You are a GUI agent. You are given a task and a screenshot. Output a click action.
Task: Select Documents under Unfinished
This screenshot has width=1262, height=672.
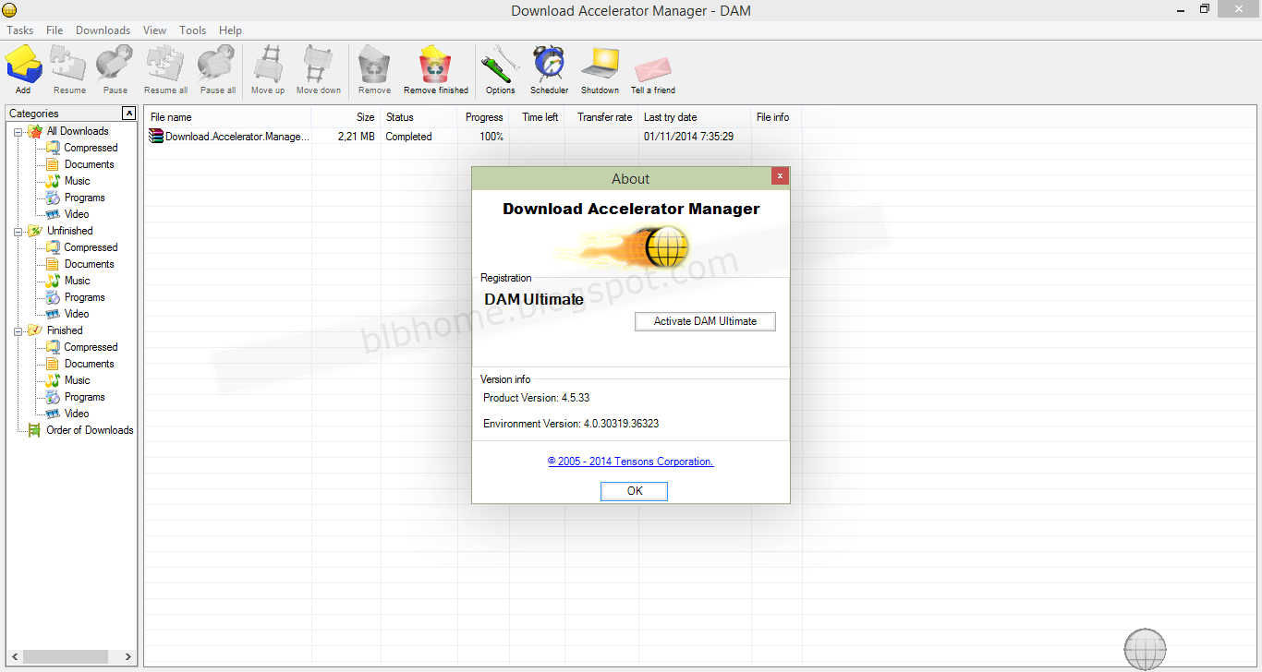[x=89, y=264]
